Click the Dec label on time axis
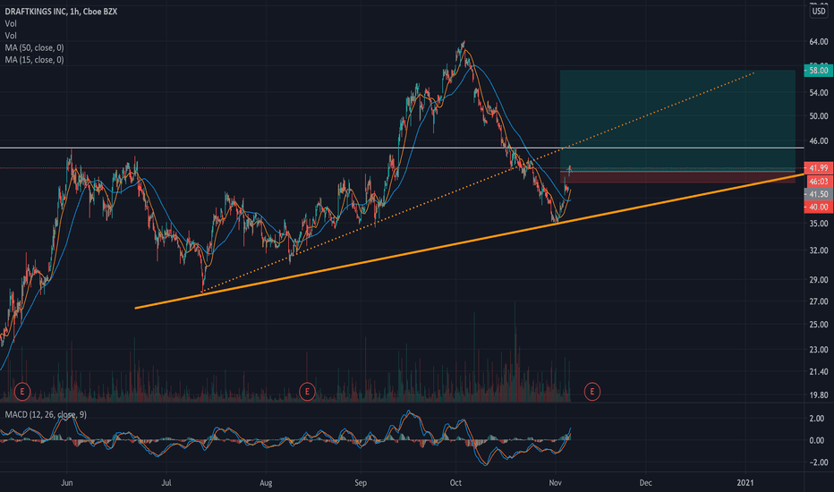Image resolution: width=834 pixels, height=492 pixels. pos(645,483)
